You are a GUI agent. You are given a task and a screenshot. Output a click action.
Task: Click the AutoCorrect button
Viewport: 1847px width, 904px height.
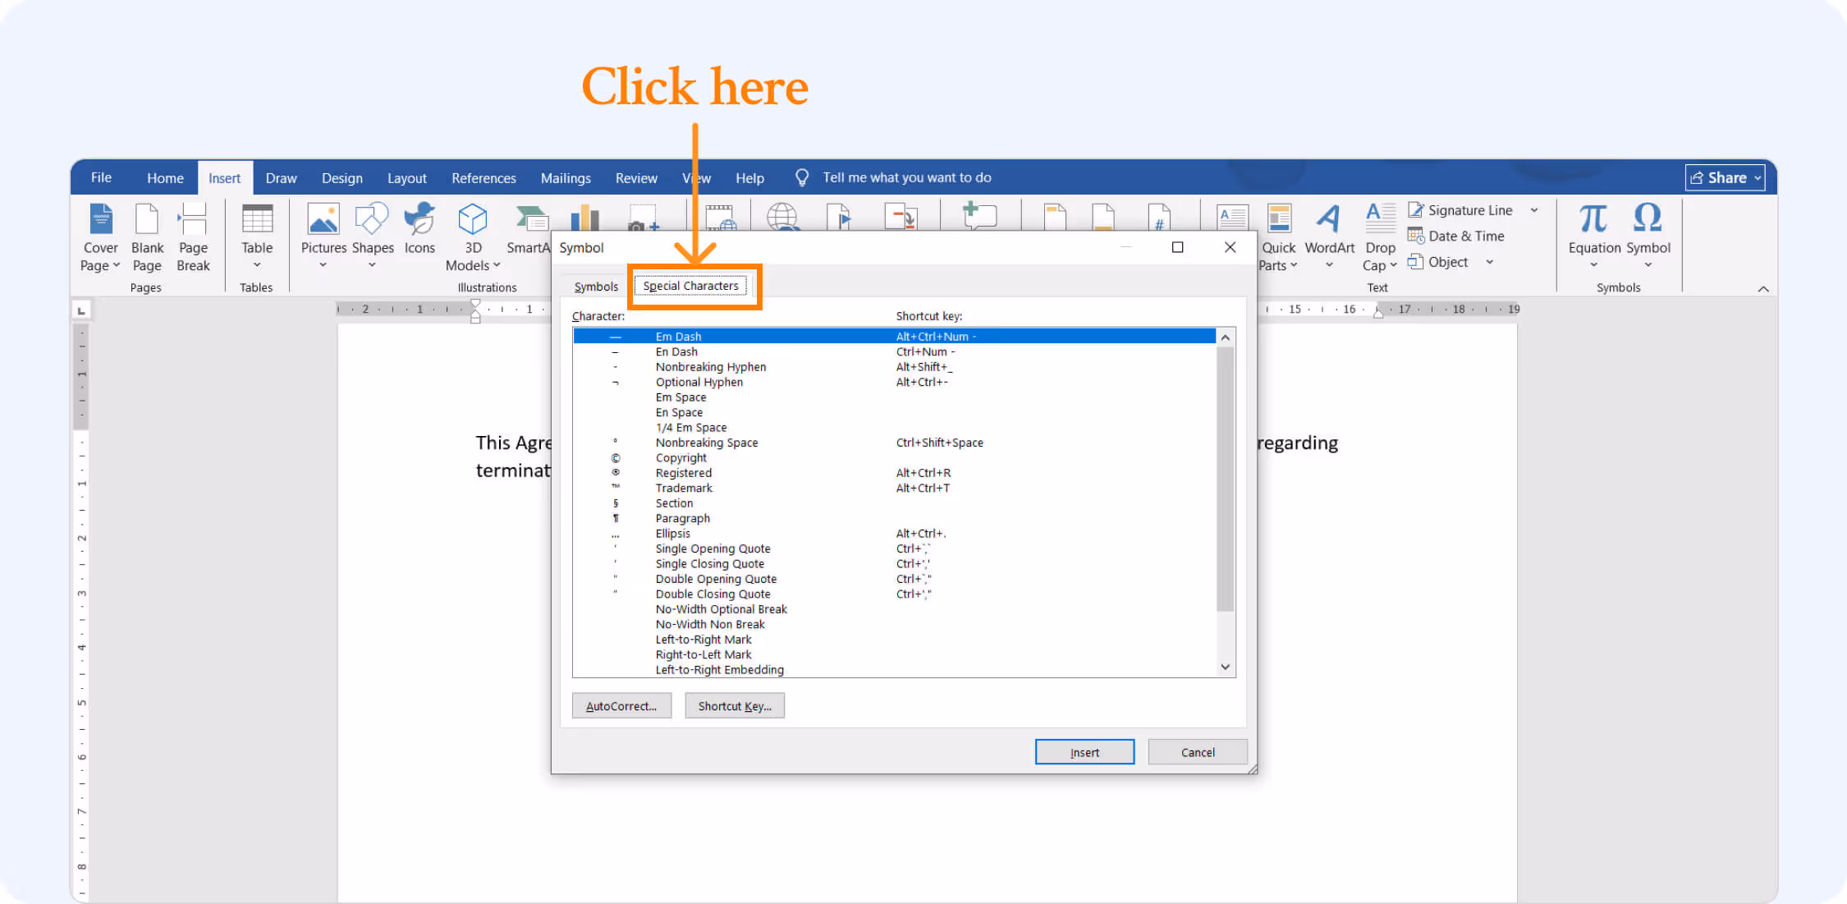click(621, 705)
